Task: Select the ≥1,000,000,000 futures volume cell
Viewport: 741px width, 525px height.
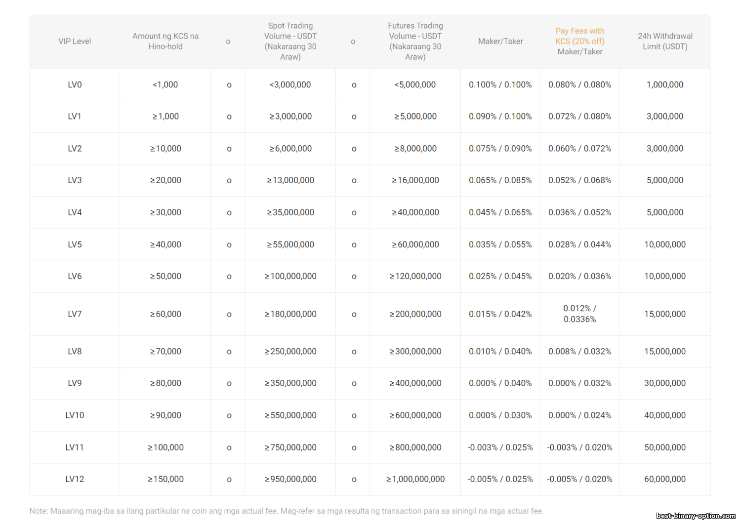Action: tap(415, 479)
